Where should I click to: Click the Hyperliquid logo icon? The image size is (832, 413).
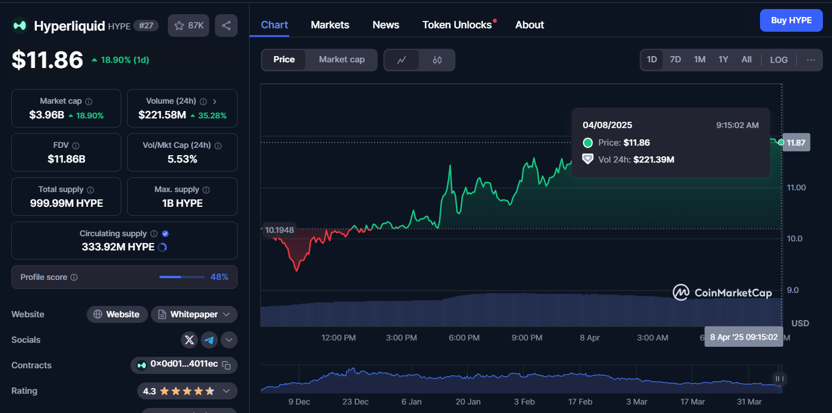(20, 25)
